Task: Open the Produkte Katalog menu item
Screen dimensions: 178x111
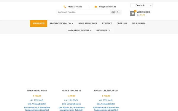Action: 60,23
